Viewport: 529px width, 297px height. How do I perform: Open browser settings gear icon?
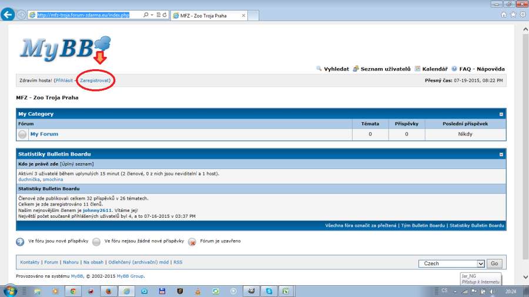(522, 15)
